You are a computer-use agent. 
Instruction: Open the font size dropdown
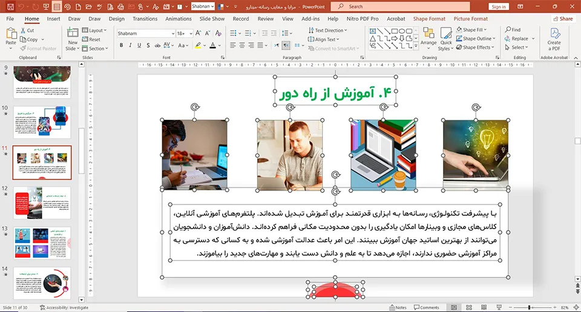pyautogui.click(x=191, y=33)
